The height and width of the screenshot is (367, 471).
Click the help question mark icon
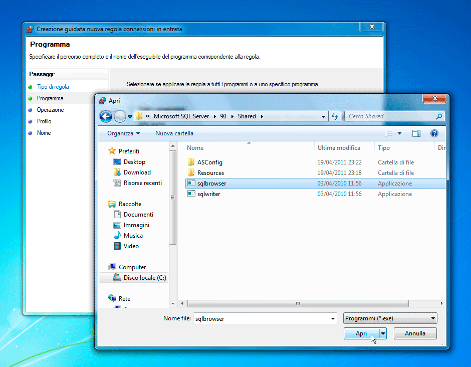coord(434,133)
